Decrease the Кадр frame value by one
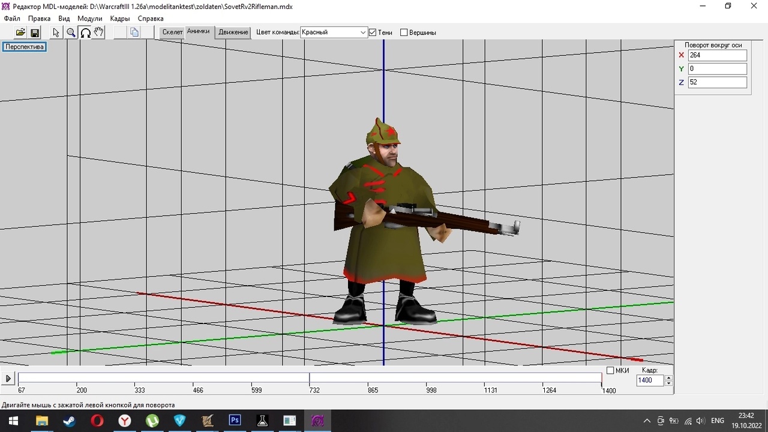Screen dimensions: 768x432 pos(669,383)
